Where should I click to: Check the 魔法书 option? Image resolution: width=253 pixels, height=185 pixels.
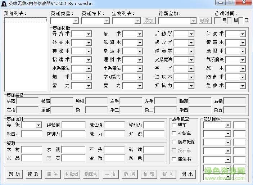[174, 159]
